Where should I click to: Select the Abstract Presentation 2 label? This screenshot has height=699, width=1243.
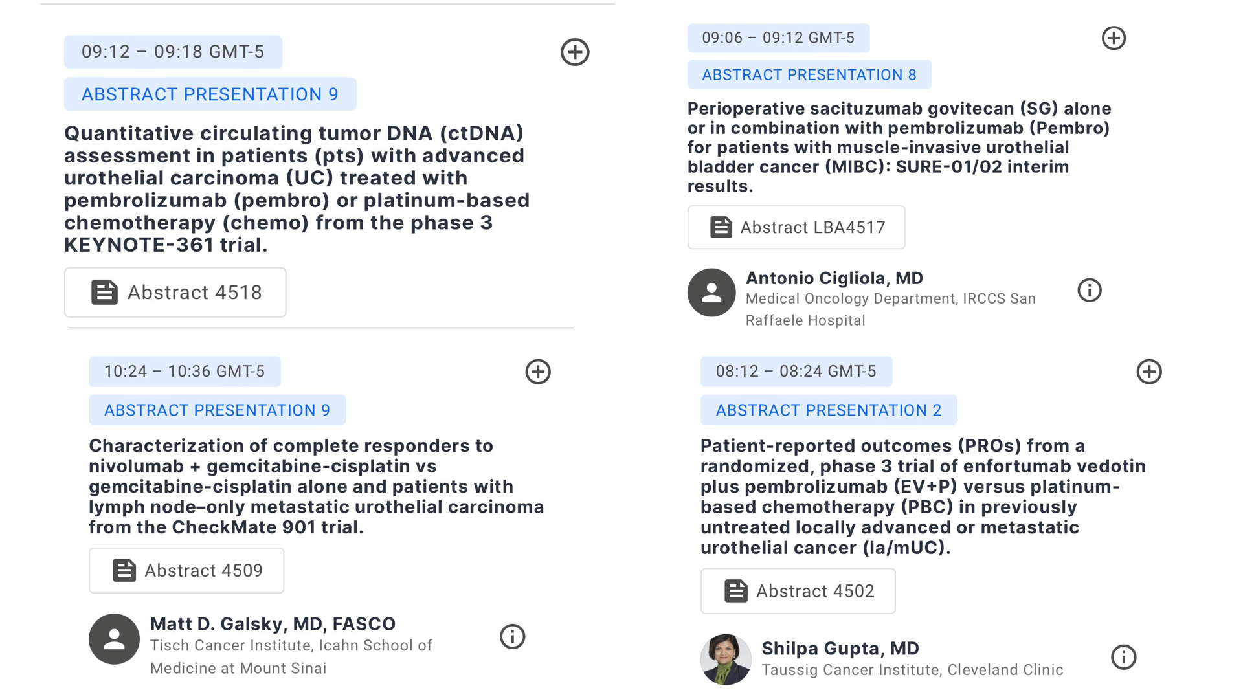[829, 410]
